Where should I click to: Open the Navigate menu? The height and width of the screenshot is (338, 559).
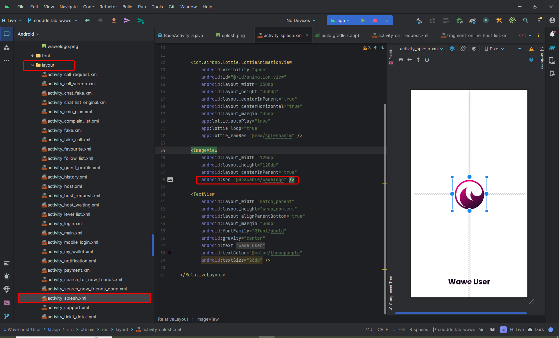[x=69, y=7]
